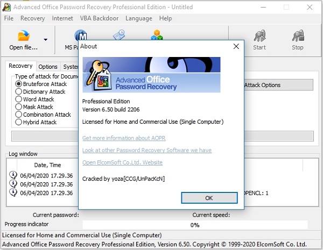
Task: Choose the Hybrid Attack radio button
Action: pyautogui.click(x=19, y=122)
